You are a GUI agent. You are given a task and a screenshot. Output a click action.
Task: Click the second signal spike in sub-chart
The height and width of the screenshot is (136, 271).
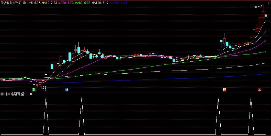coord(82,115)
